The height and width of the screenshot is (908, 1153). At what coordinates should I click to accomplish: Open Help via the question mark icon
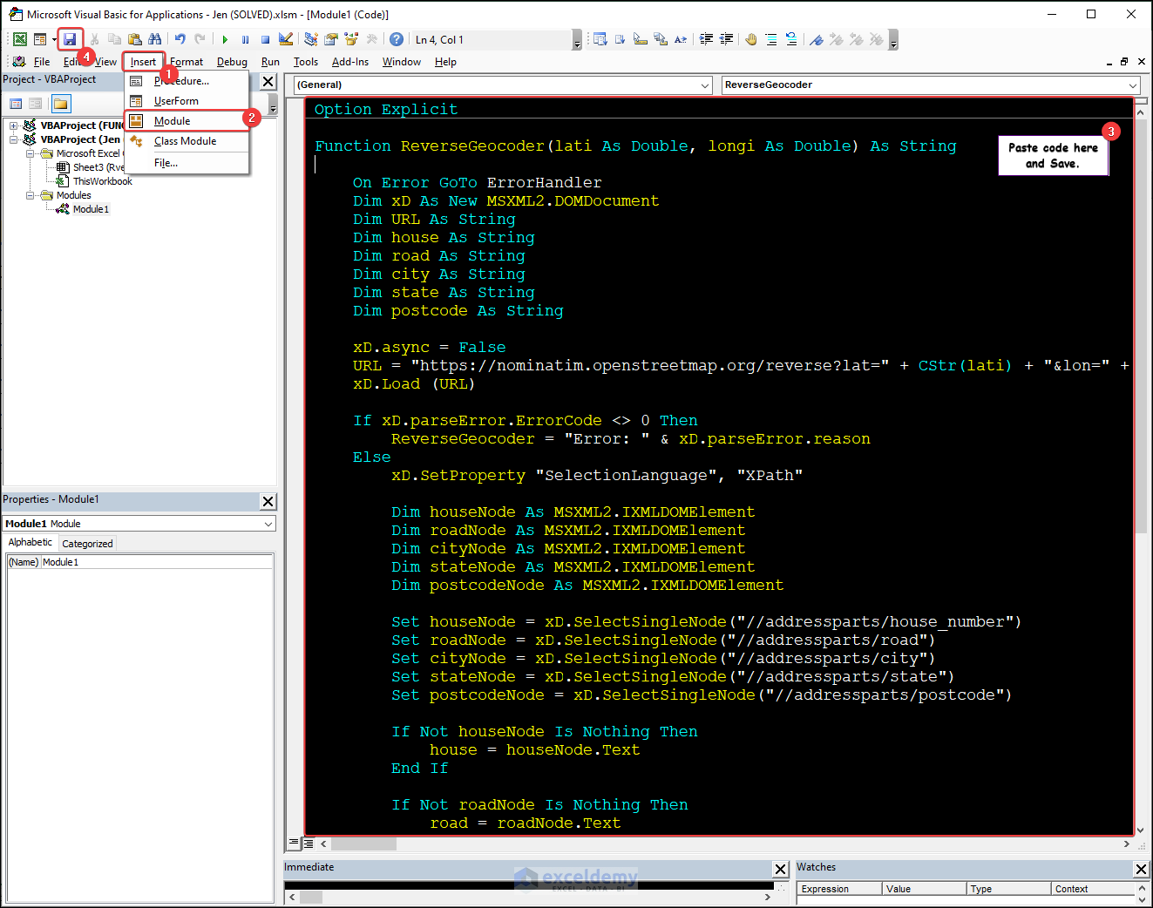pos(397,39)
